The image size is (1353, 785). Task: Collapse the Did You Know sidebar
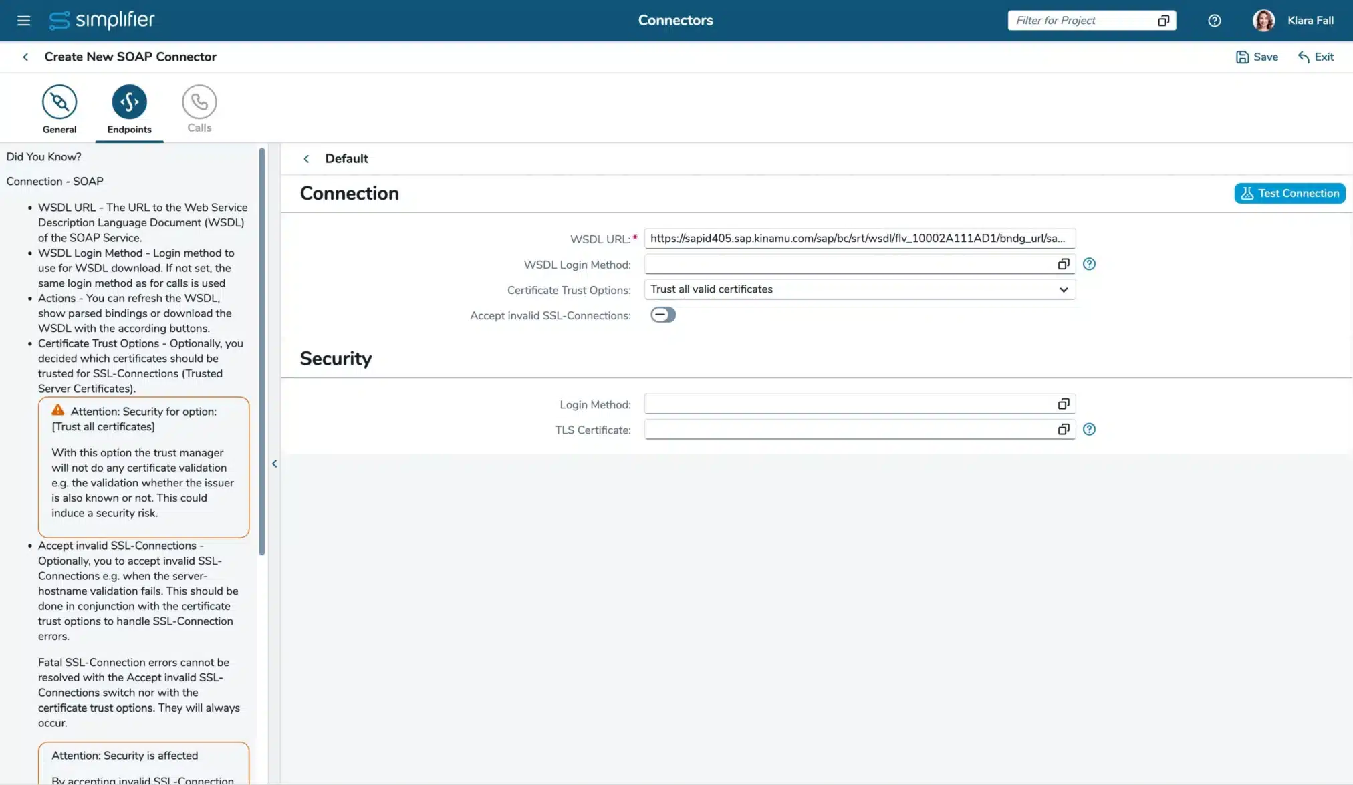click(274, 463)
